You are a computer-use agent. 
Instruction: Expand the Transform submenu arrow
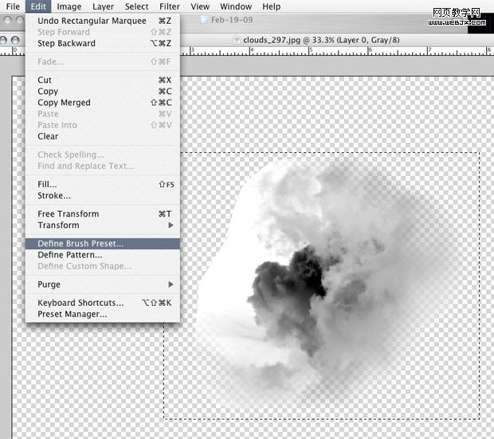[171, 225]
